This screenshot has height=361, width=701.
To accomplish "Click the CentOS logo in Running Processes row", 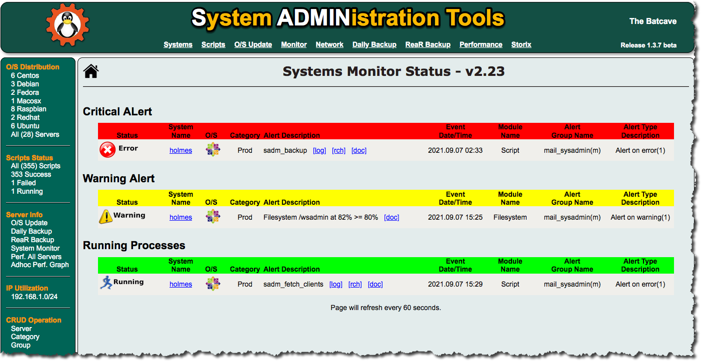I will [x=212, y=283].
